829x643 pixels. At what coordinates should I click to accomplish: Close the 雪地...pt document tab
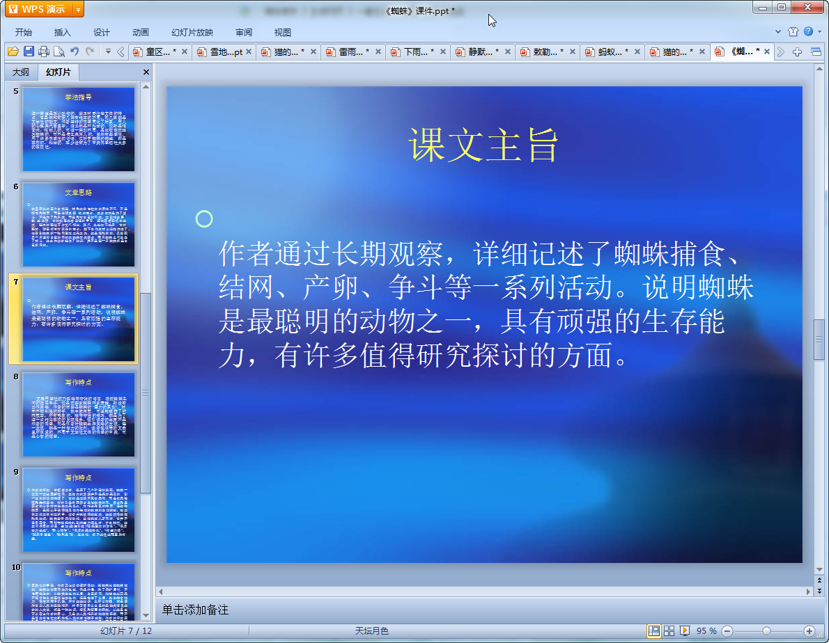(x=249, y=51)
